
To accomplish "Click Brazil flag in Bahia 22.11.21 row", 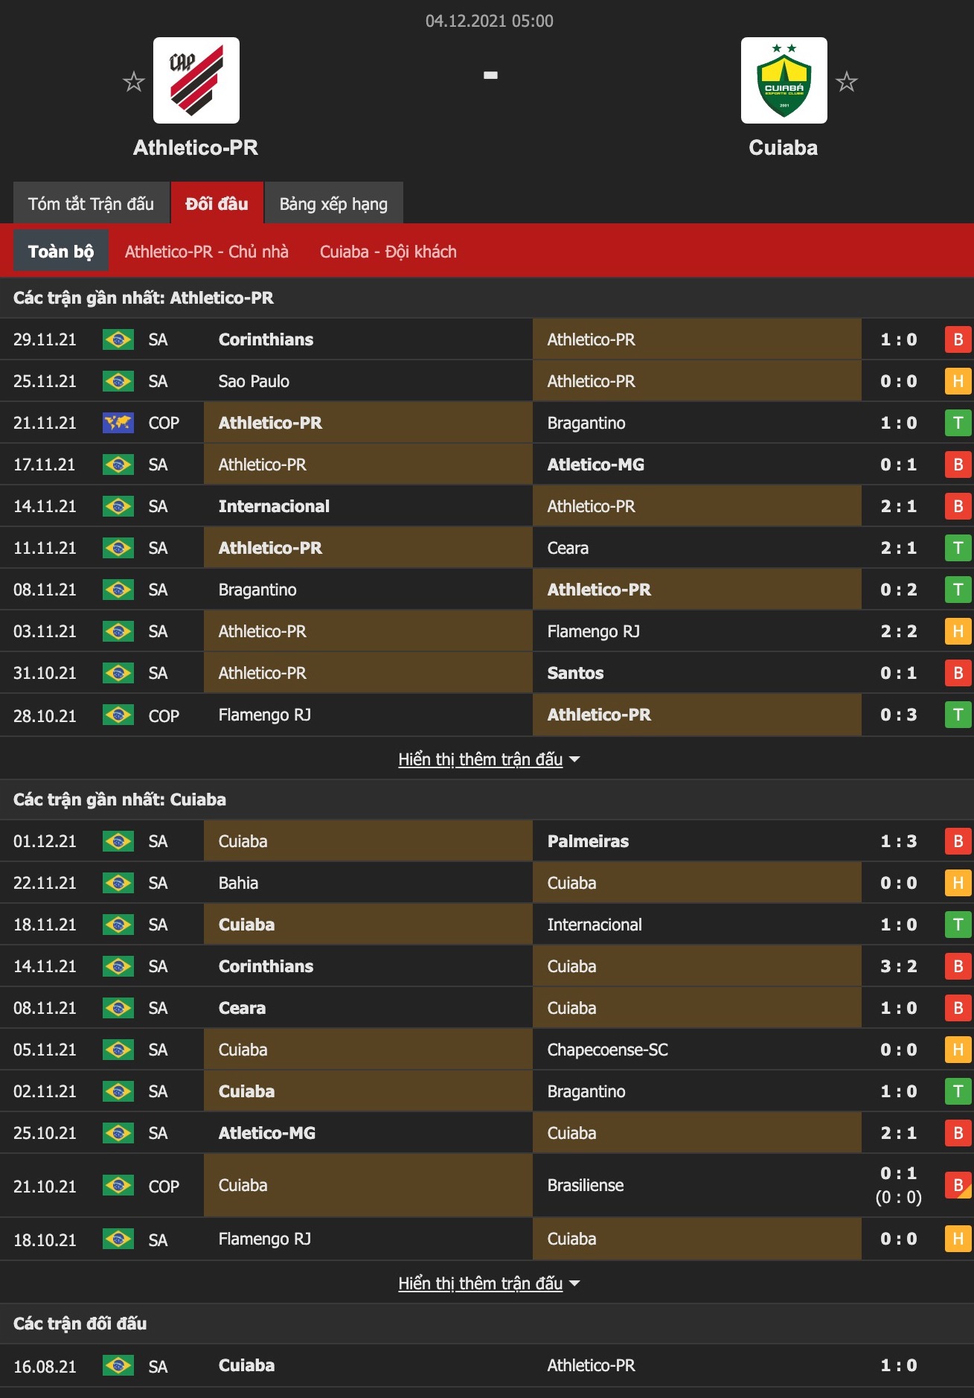I will click(x=118, y=883).
